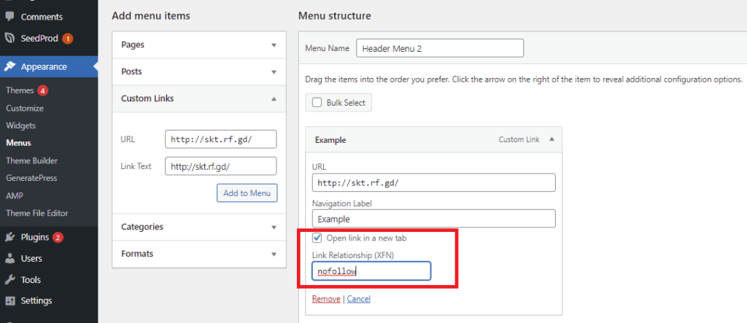The height and width of the screenshot is (323, 747).
Task: Click the Comments speech bubble icon
Action: tap(9, 17)
